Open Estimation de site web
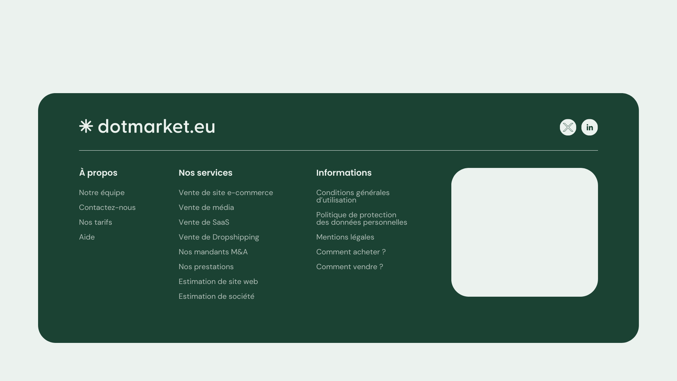 (218, 282)
